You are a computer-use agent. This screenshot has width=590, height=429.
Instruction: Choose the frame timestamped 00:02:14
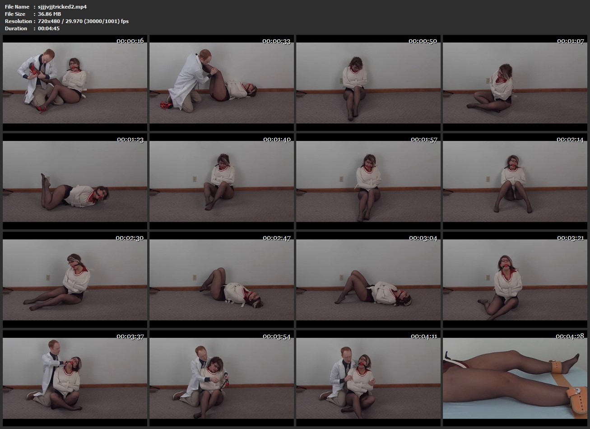(515, 181)
